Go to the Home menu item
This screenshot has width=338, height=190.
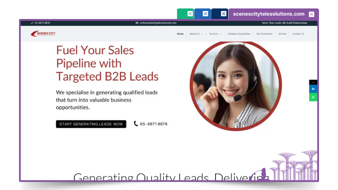[180, 34]
